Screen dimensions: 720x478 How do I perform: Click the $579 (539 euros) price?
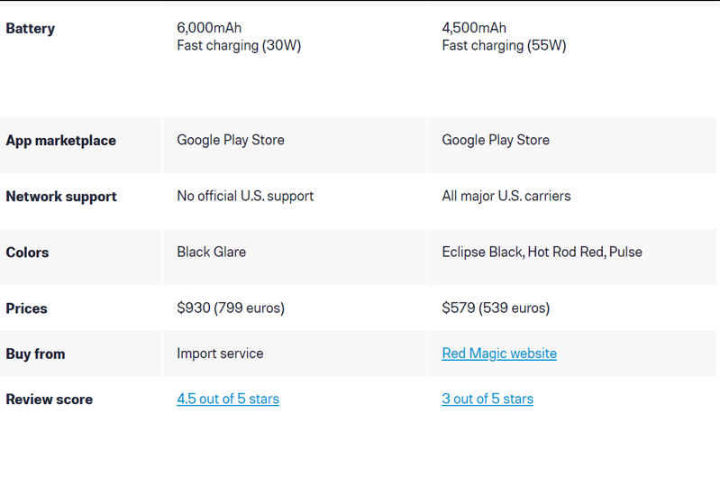tap(496, 308)
